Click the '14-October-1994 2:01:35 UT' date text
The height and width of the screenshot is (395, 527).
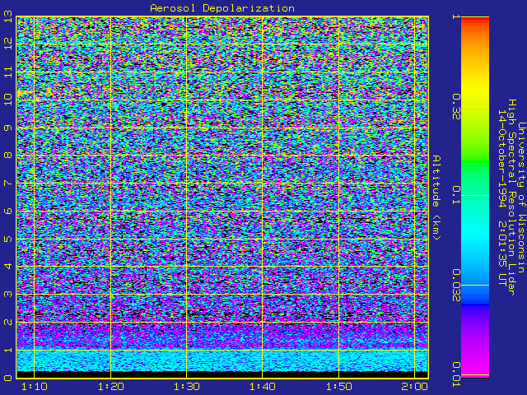[x=502, y=197]
